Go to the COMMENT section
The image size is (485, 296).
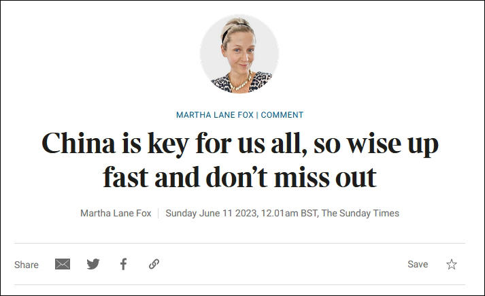tap(282, 115)
